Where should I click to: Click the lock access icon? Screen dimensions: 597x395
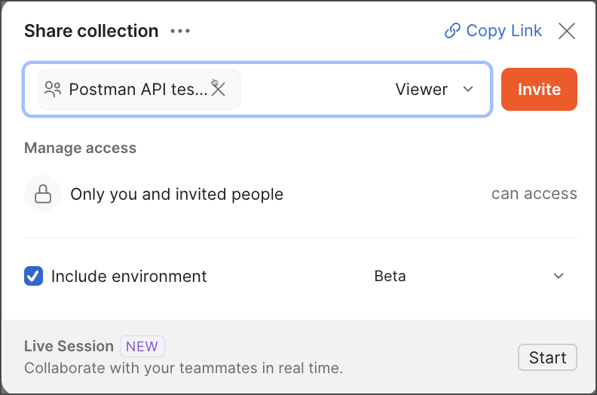[43, 194]
